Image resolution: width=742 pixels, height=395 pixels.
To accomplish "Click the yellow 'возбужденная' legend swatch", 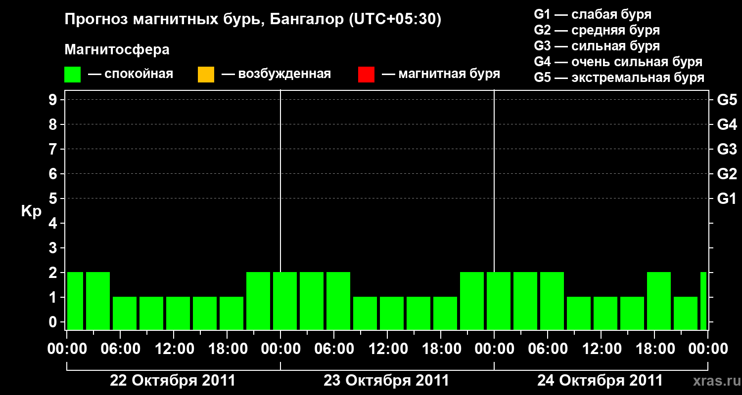I will 206,75.
